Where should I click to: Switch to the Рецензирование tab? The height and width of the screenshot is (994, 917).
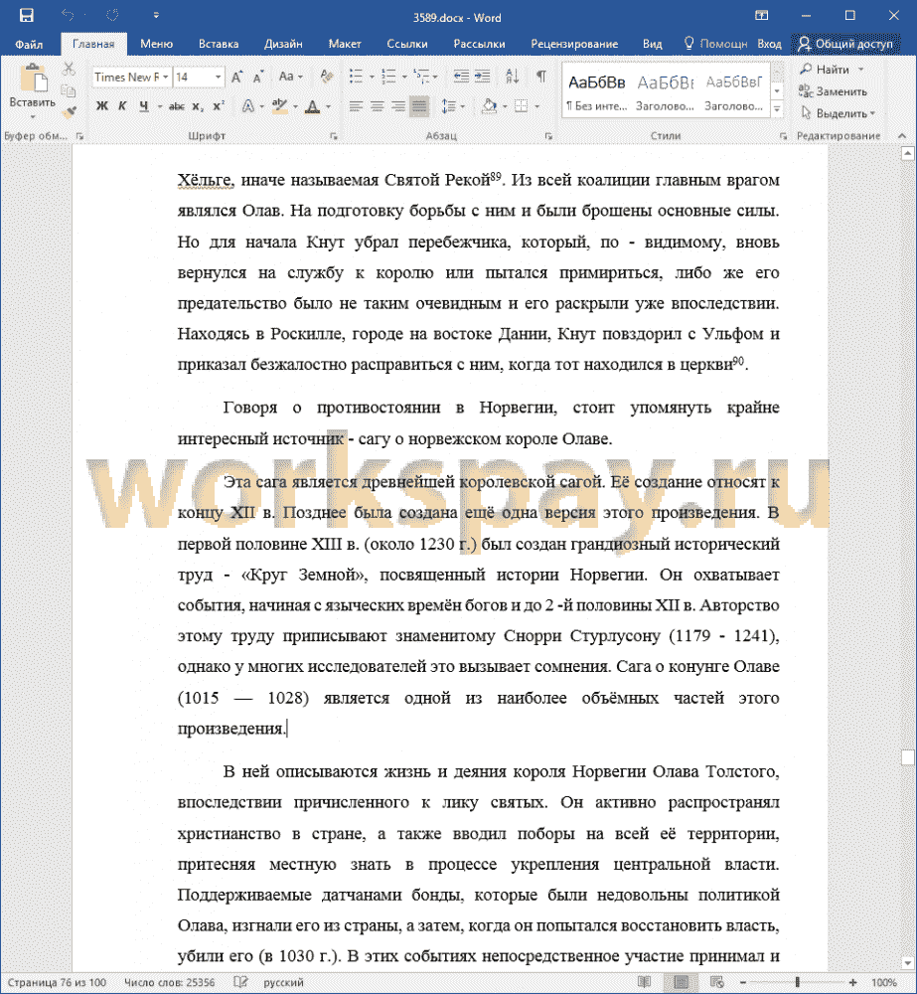[x=574, y=44]
